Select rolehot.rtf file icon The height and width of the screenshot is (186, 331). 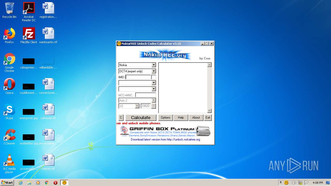click(48, 162)
